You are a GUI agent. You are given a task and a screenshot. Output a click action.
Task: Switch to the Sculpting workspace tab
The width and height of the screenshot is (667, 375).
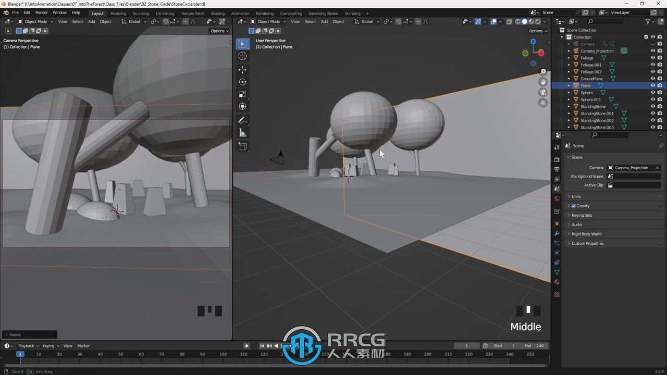141,13
